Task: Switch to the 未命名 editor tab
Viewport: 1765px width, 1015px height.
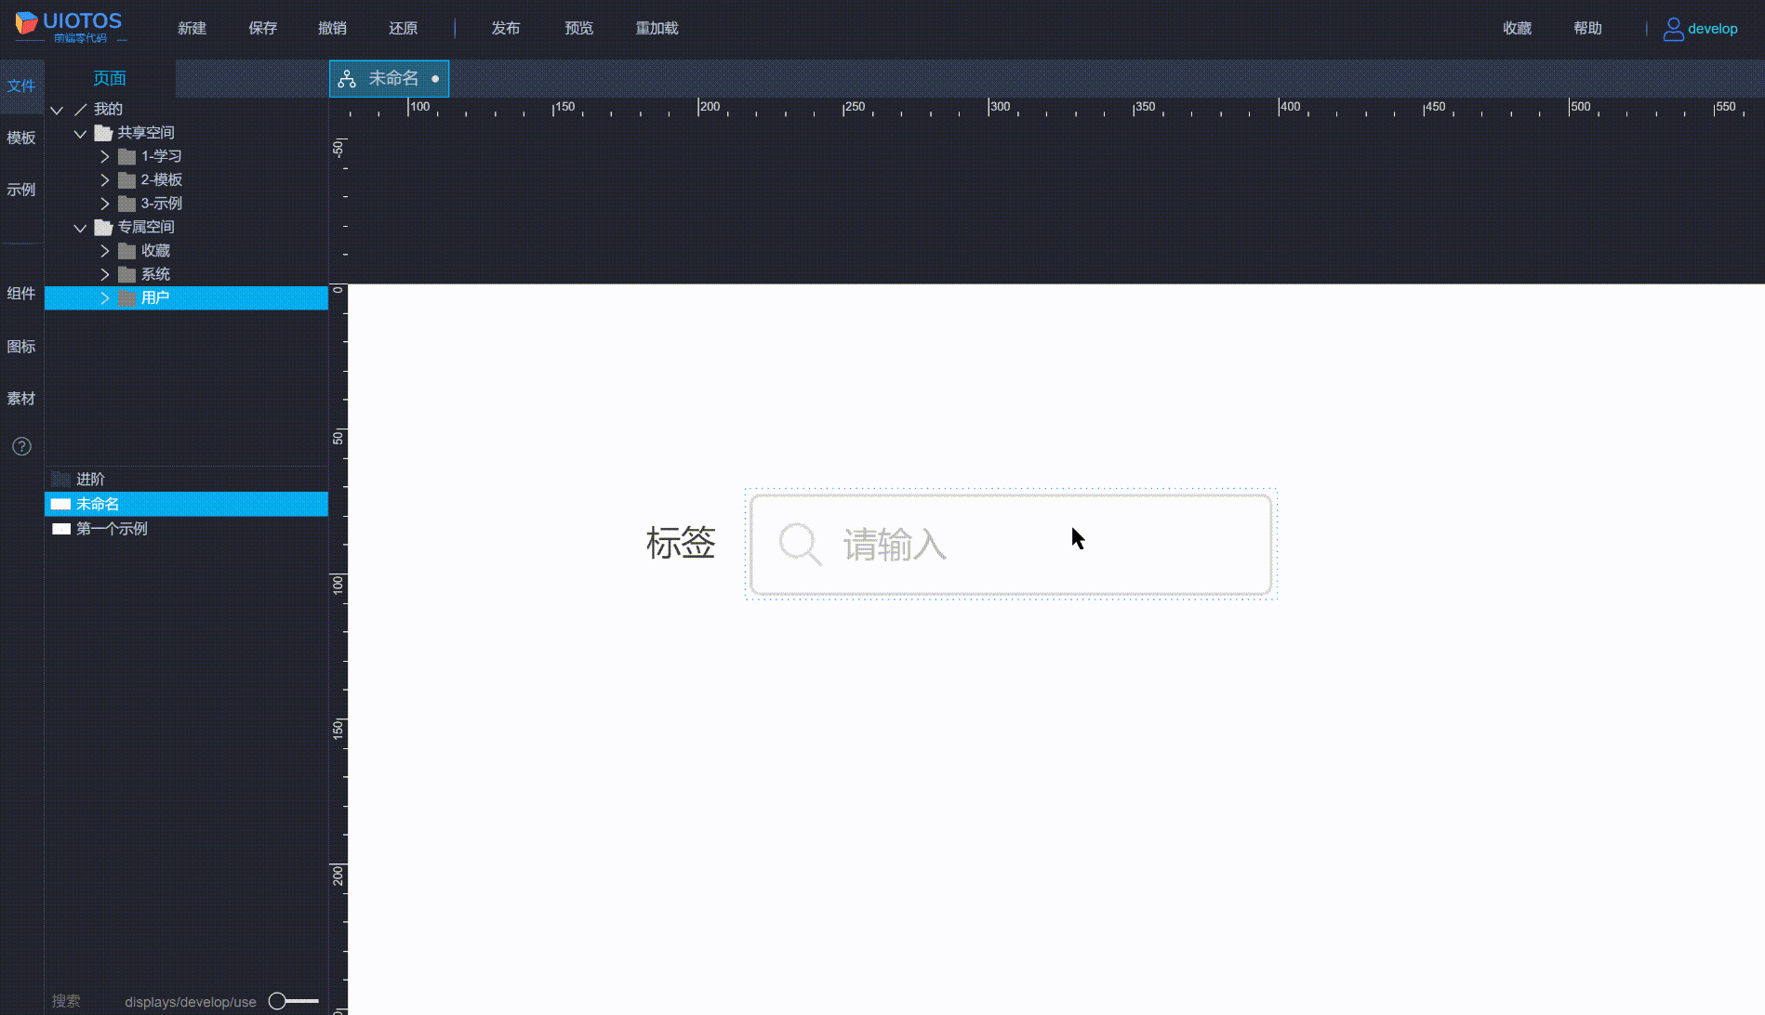Action: point(389,78)
